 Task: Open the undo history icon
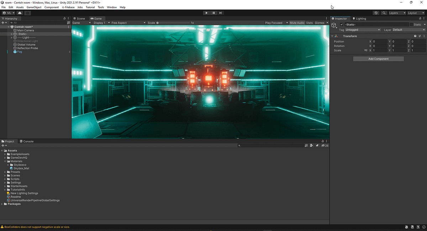pyautogui.click(x=376, y=13)
